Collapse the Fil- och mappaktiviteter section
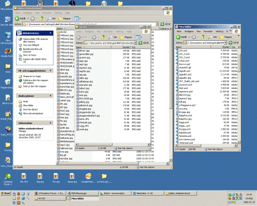This screenshot has width=257, height=206. 50,71
